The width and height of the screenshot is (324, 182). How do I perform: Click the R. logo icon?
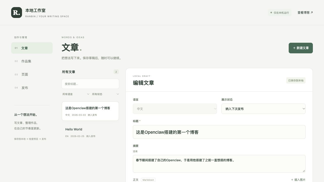(x=16, y=12)
